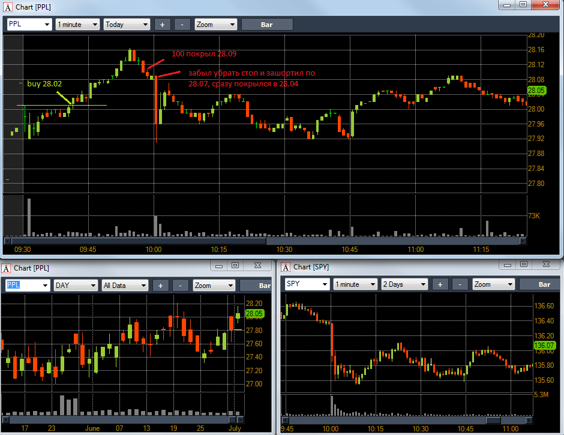Maximize the Chart [SPY] window

pos(524,265)
